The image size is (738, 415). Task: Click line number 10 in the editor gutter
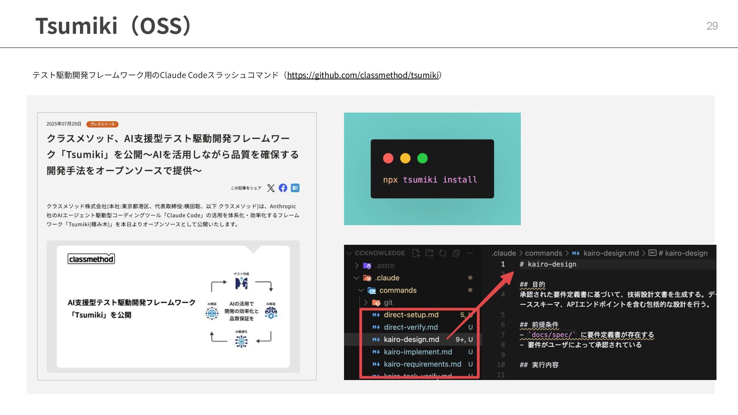point(501,365)
